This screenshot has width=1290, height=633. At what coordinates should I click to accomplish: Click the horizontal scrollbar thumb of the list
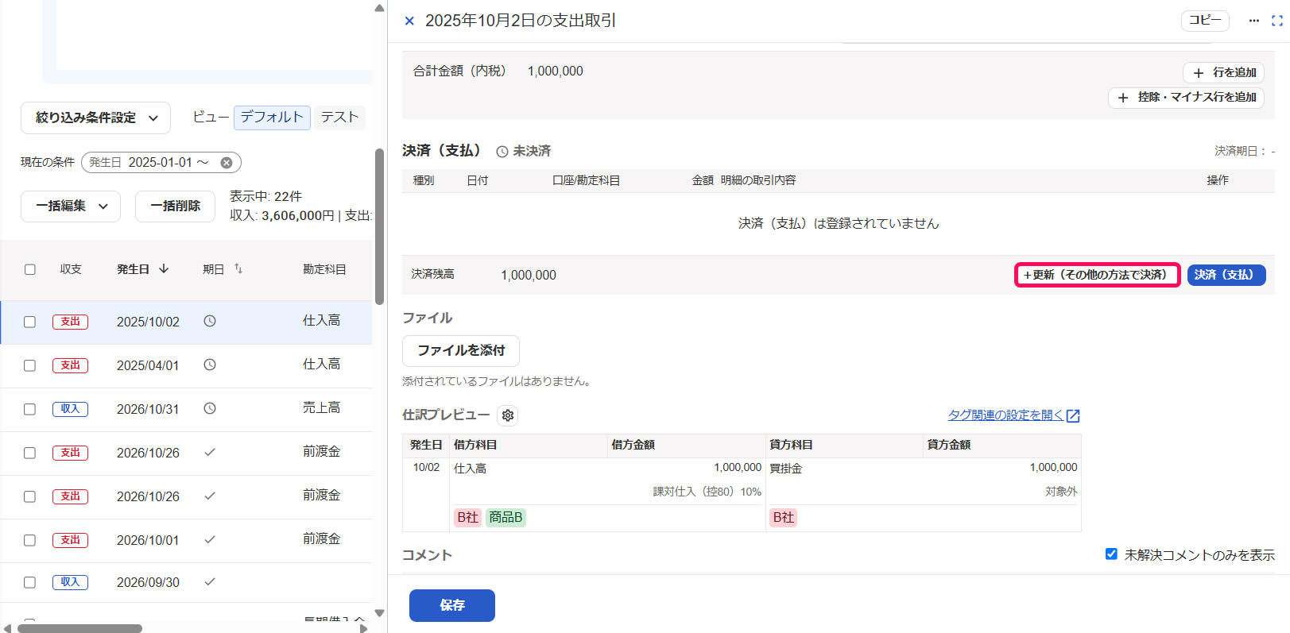(x=79, y=628)
